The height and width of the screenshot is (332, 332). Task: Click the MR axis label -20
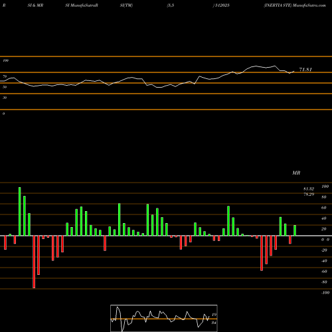pos(324,250)
